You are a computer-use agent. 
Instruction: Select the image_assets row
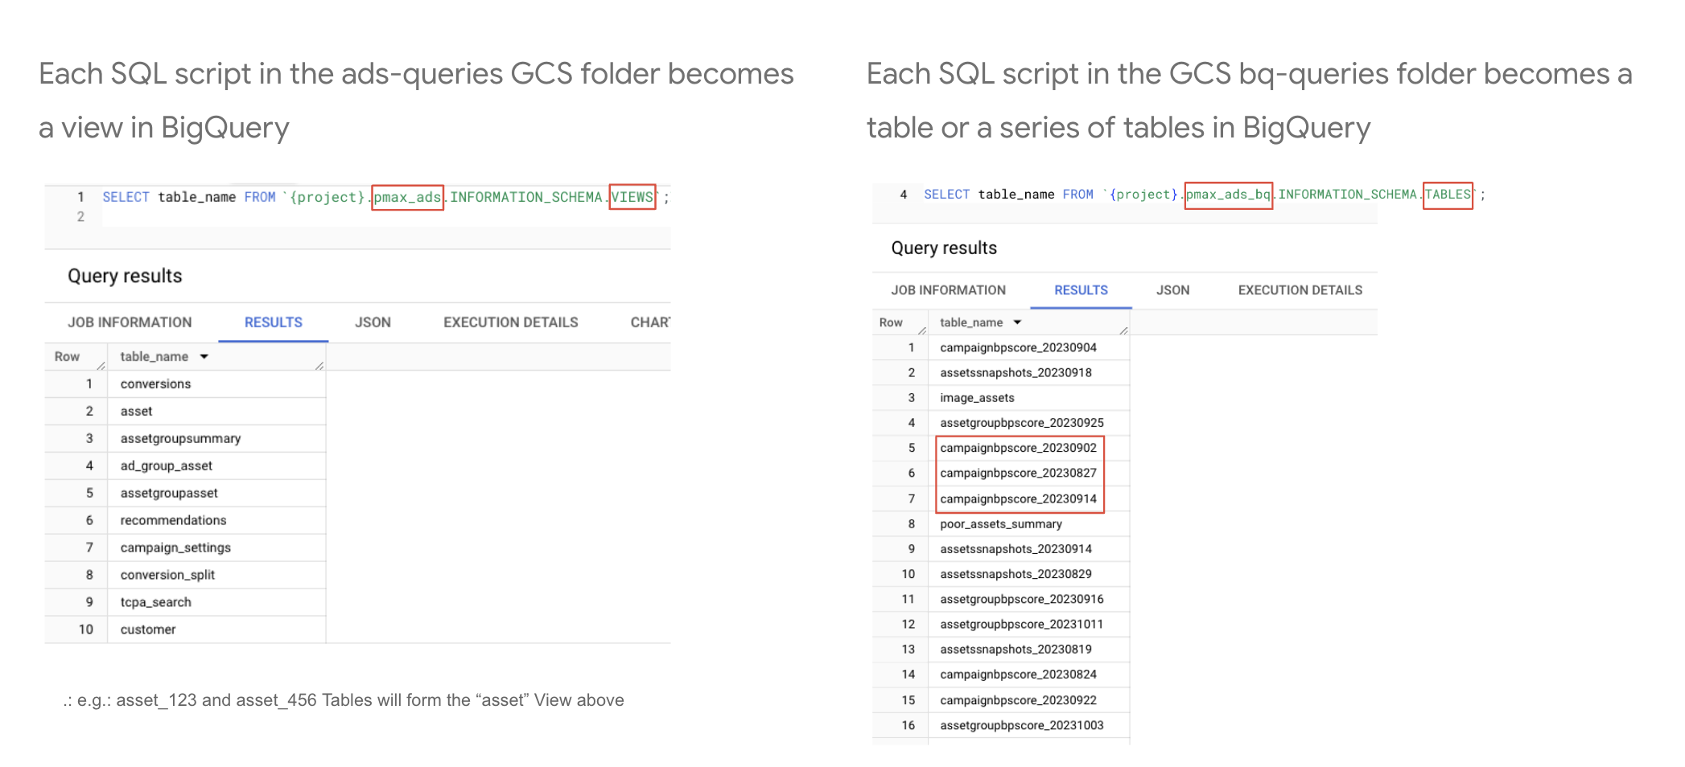point(1001,398)
